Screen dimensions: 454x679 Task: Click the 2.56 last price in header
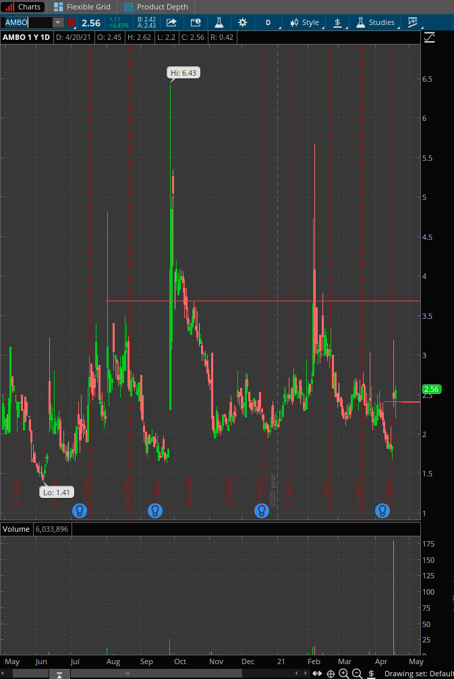pos(91,23)
